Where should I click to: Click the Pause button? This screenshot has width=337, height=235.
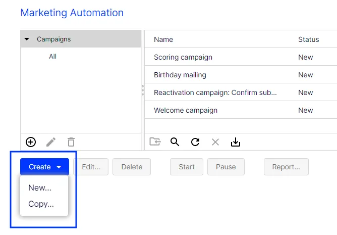coord(226,167)
